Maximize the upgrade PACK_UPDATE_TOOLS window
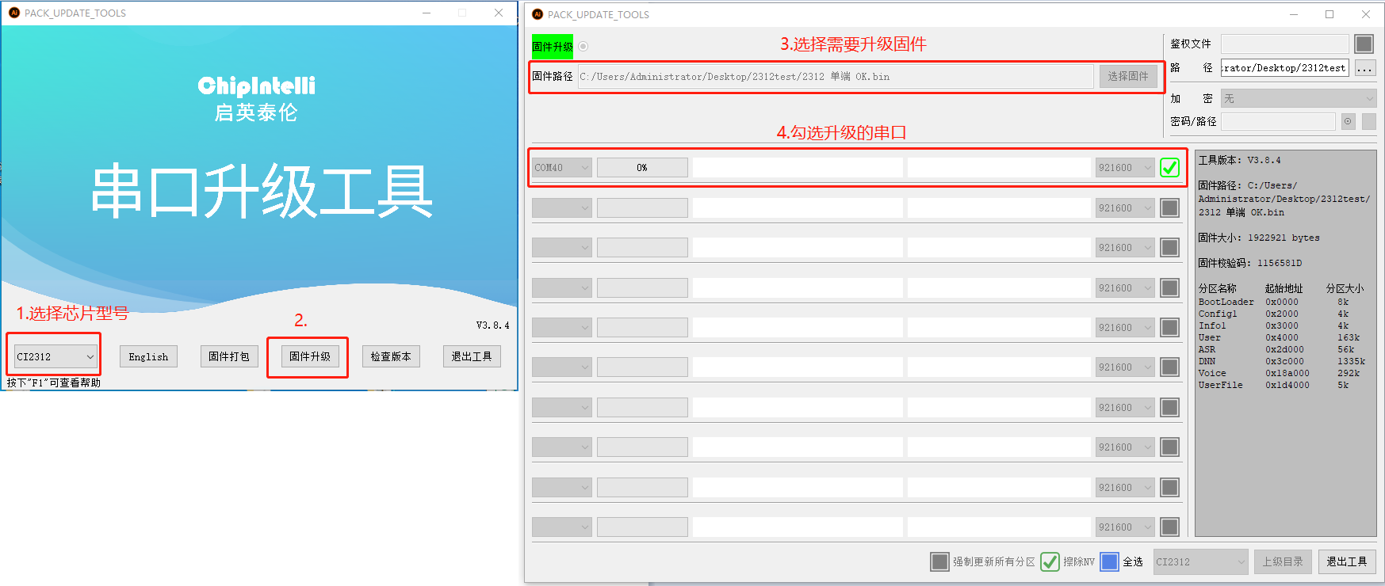 1330,14
